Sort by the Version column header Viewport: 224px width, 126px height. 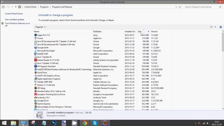coord(154,31)
